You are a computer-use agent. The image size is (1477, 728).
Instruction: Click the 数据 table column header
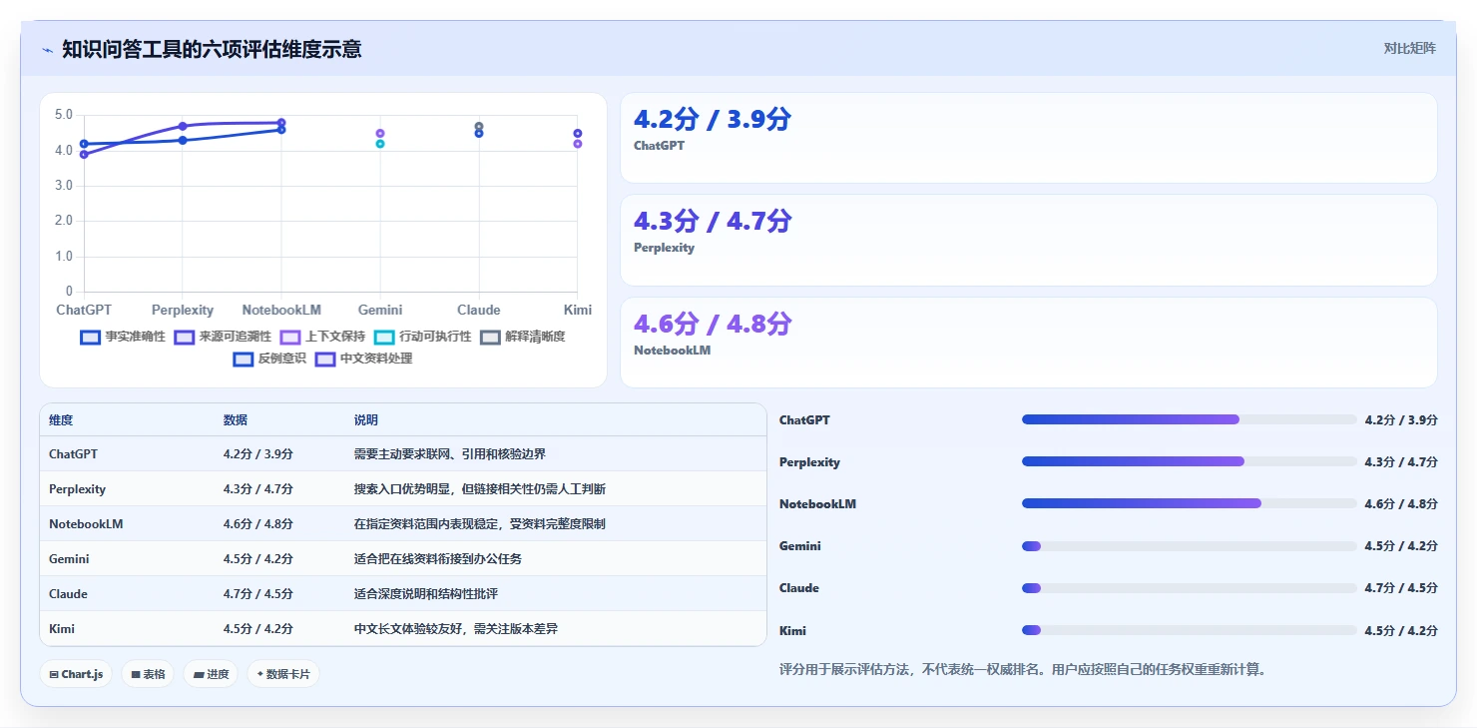[236, 420]
